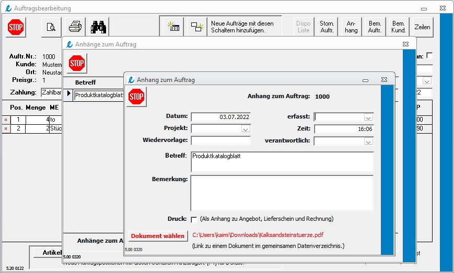Click the binoculars search icon
The height and width of the screenshot is (273, 454).
tap(99, 27)
